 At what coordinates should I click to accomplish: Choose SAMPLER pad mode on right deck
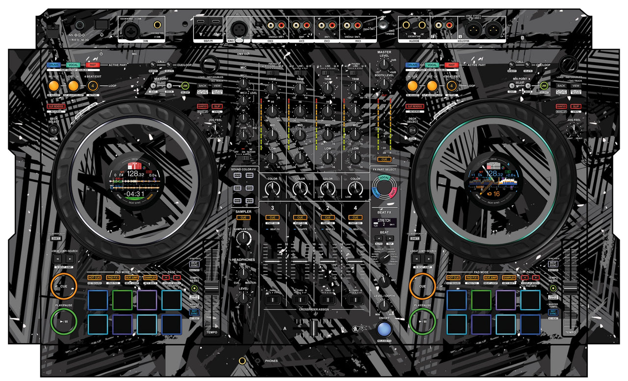[509, 278]
